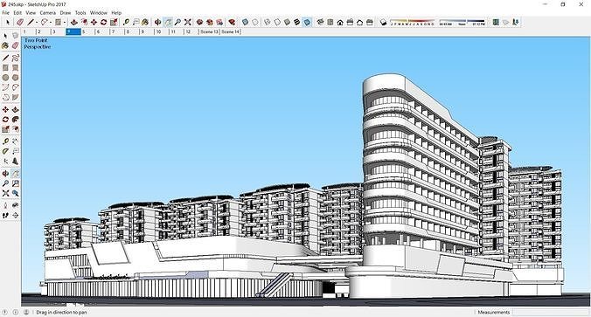
Task: Open the File menu
Action: coord(5,13)
